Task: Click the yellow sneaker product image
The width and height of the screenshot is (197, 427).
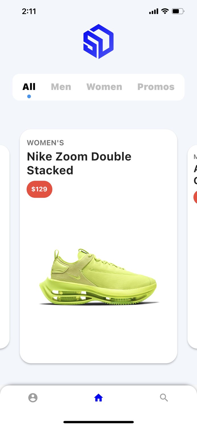Action: [x=98, y=275]
